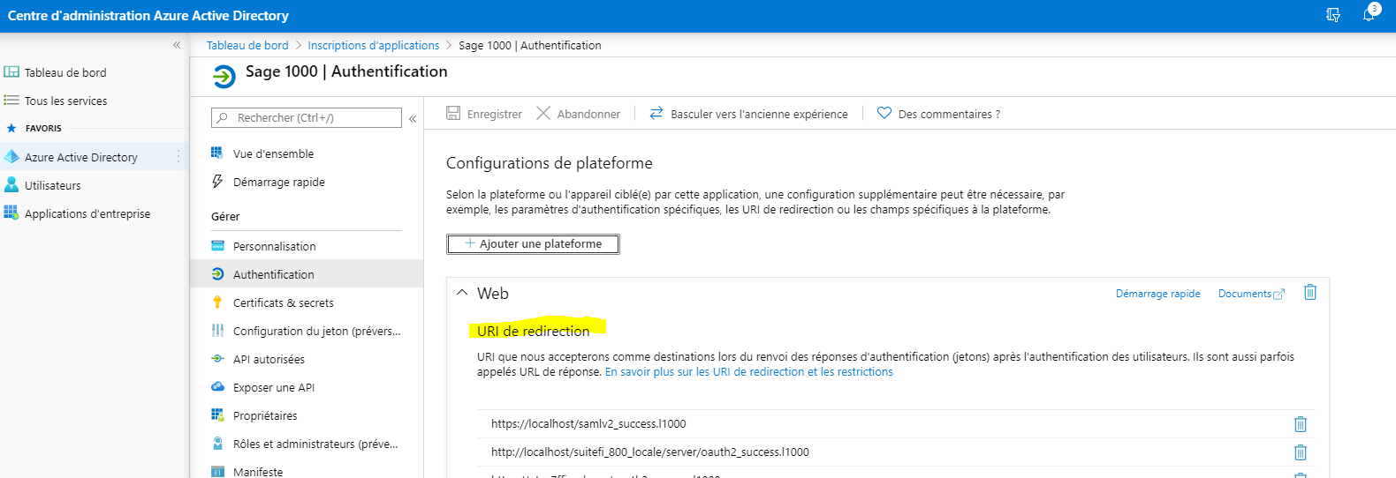Image resolution: width=1396 pixels, height=478 pixels.
Task: Click the Applications d'entreprise grid icon
Action: pyautogui.click(x=11, y=213)
